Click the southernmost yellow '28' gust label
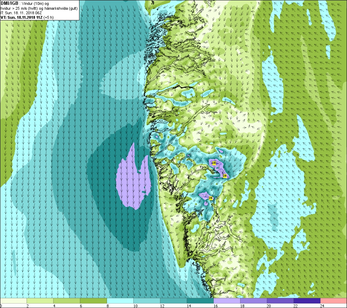The image size is (347, 308). click(211, 198)
